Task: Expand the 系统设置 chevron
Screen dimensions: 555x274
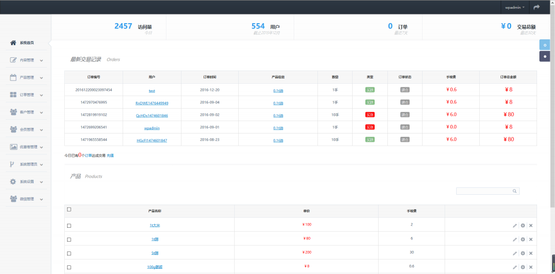Action: click(x=42, y=182)
